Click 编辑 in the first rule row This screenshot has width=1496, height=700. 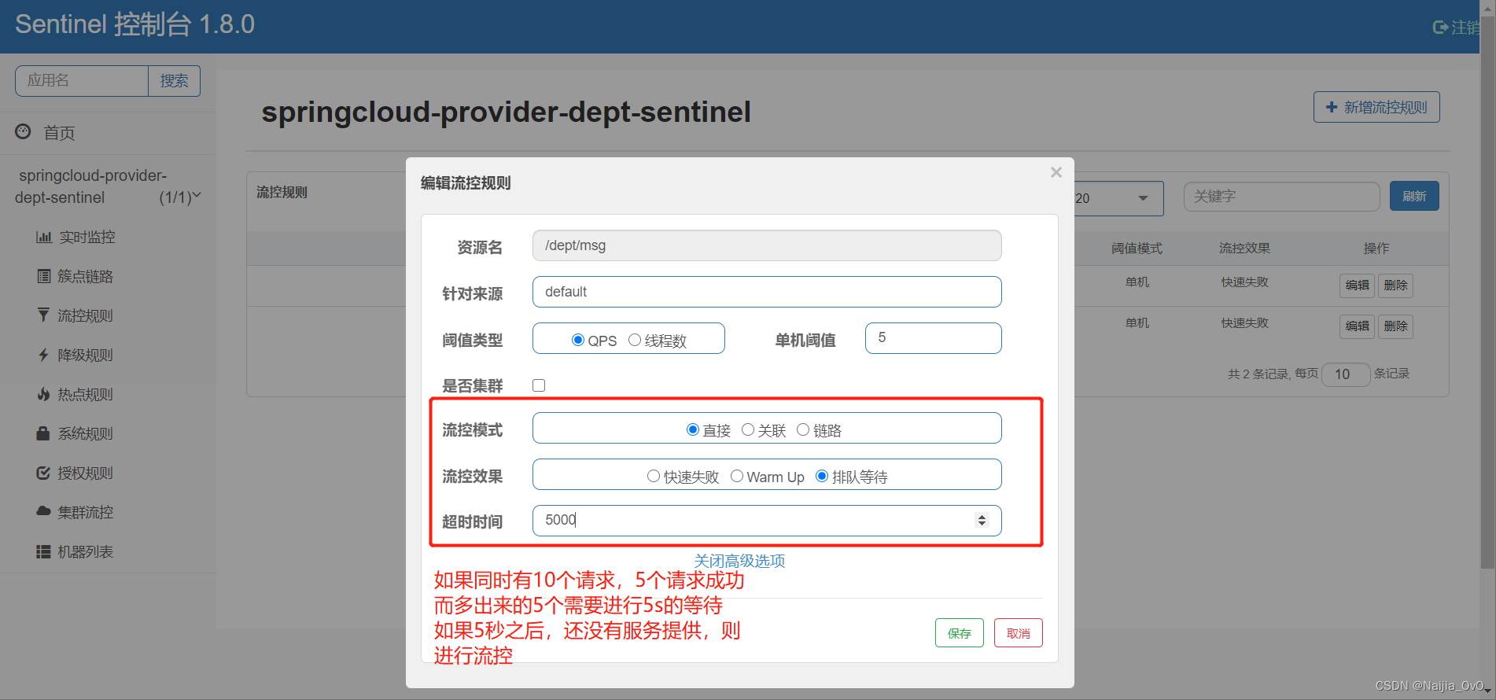pyautogui.click(x=1357, y=285)
